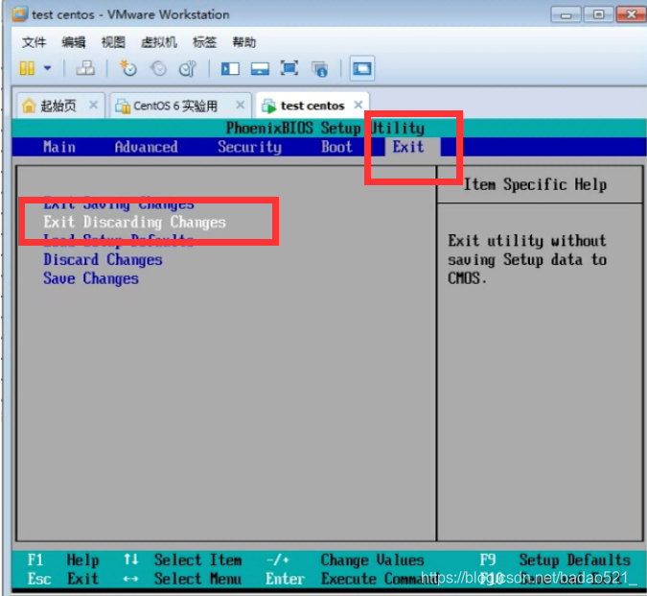
Task: Close the test centos tab
Action: point(358,105)
